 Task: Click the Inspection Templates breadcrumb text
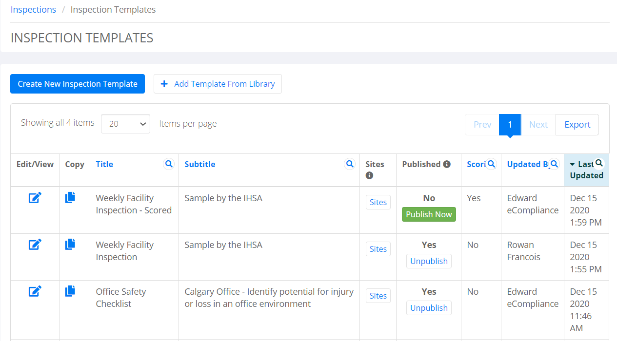(113, 10)
